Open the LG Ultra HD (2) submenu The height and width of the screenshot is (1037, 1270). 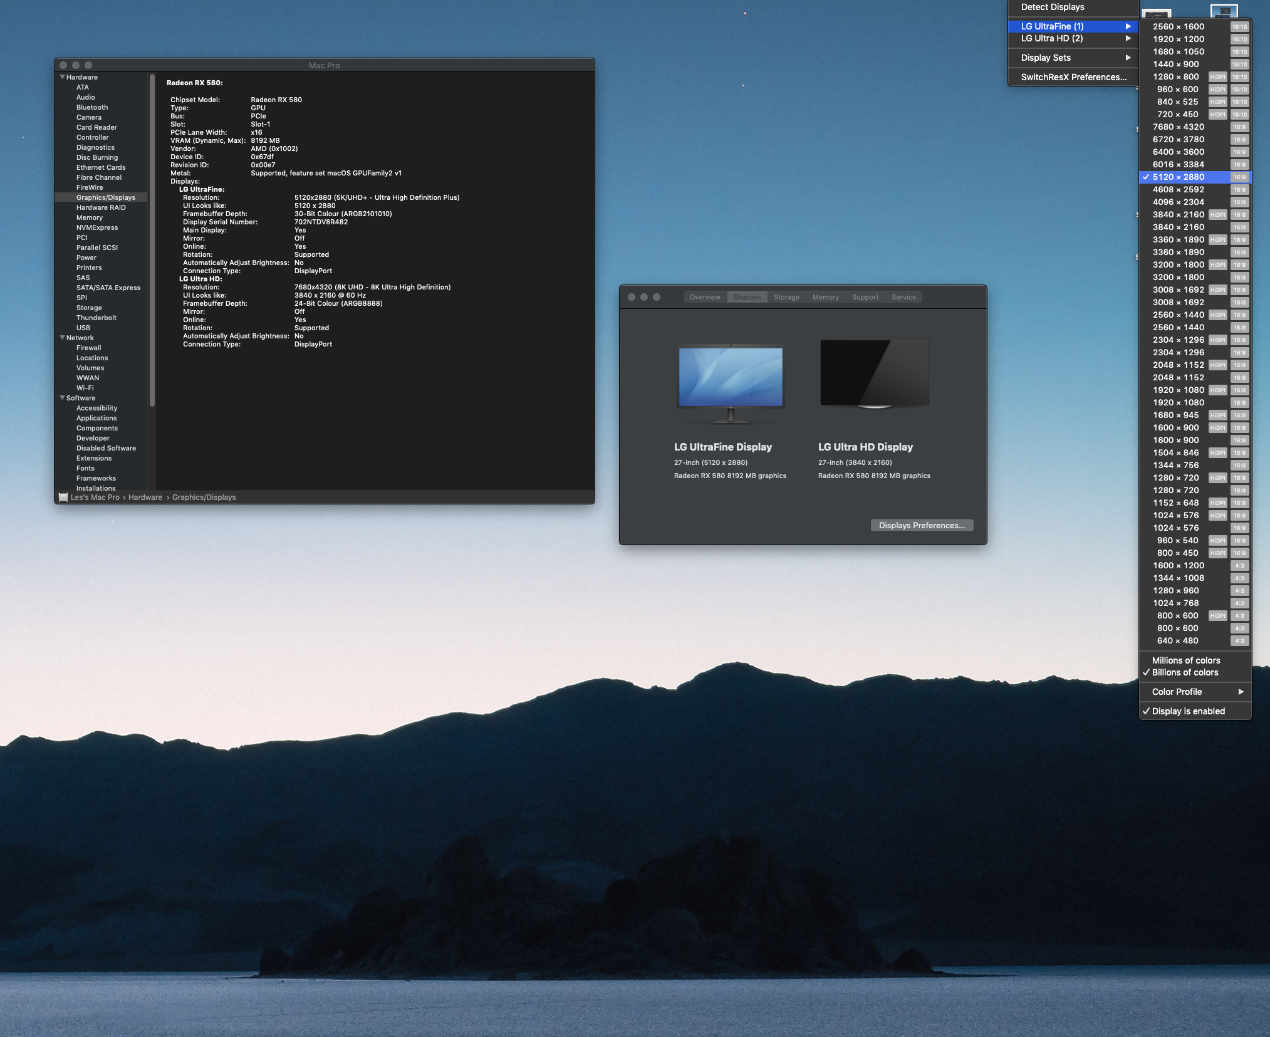point(1073,38)
